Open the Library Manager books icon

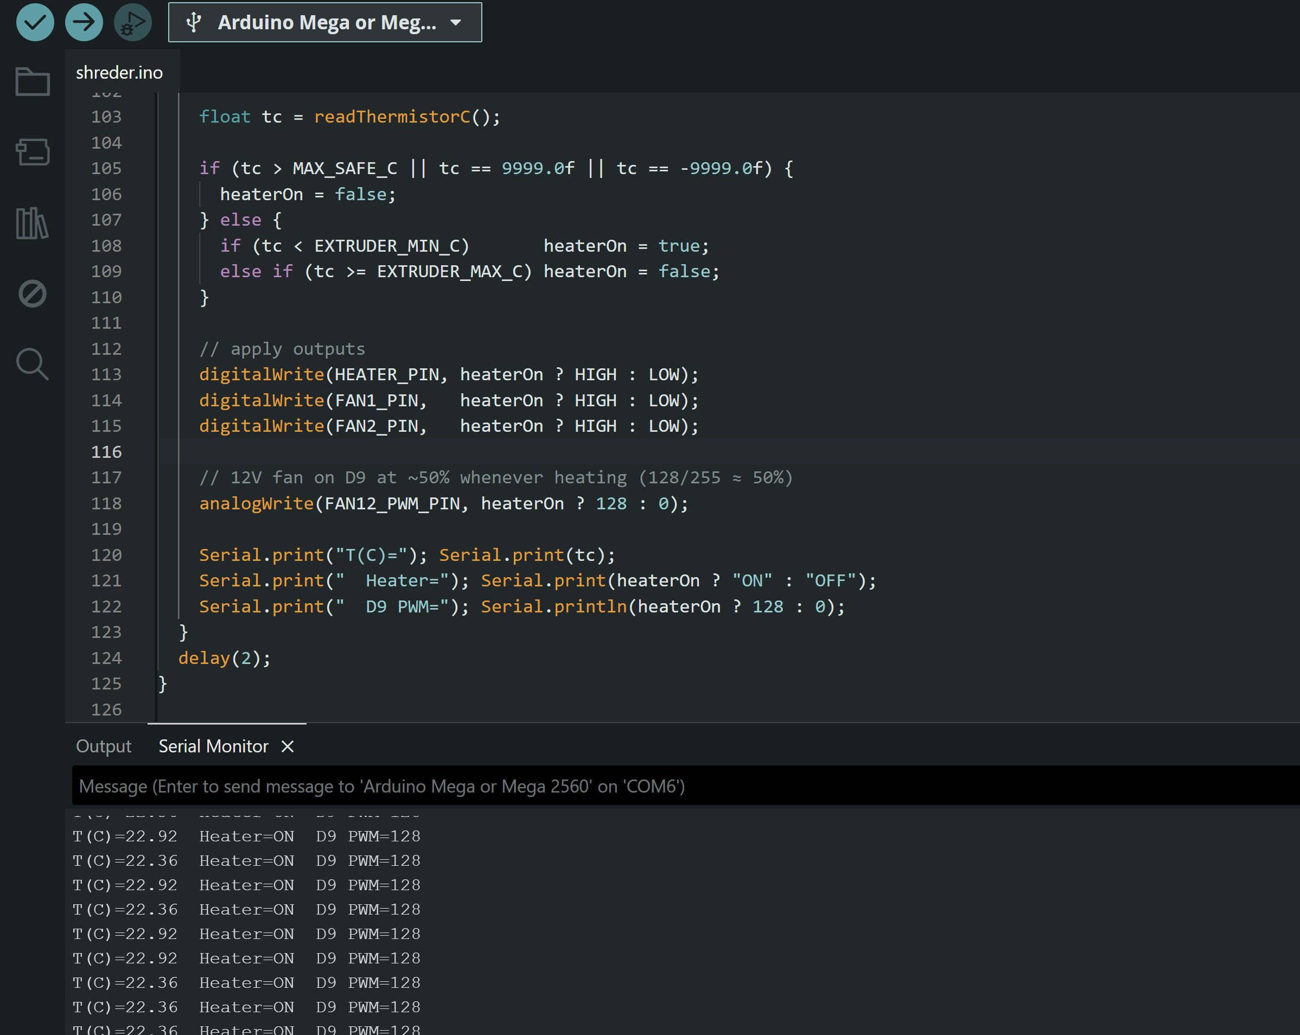32,223
